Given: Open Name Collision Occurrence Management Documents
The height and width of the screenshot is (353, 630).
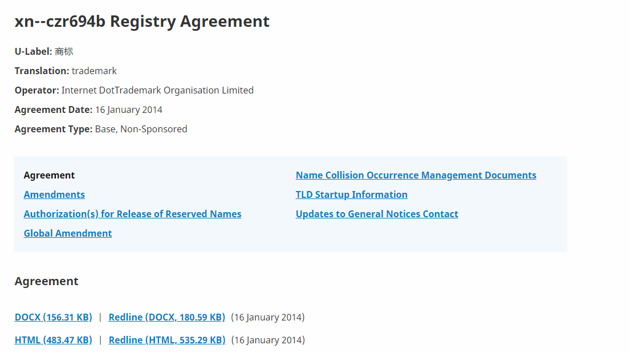Looking at the screenshot, I should [x=416, y=175].
